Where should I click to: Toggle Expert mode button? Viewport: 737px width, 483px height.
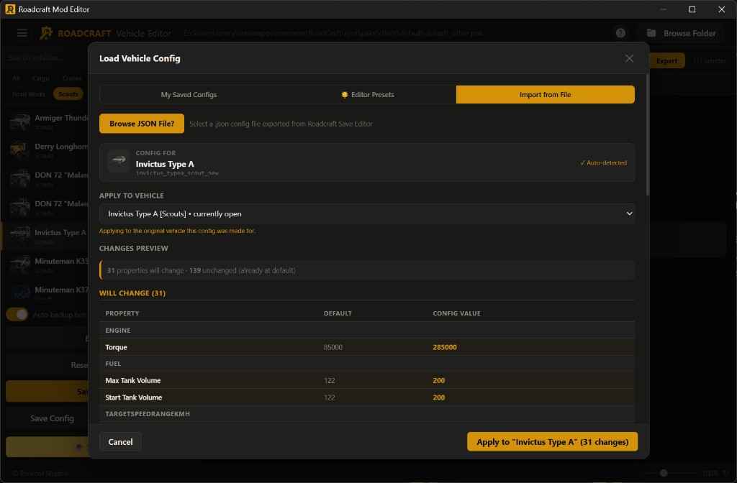[x=666, y=61]
